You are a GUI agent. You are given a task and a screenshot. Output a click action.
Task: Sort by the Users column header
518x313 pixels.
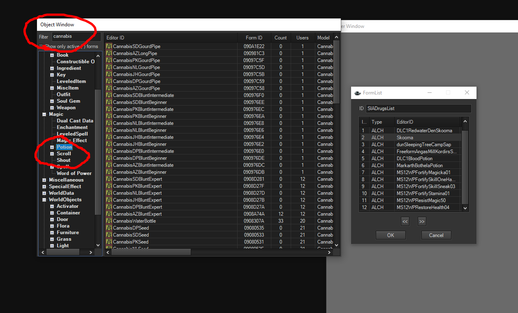(x=302, y=38)
